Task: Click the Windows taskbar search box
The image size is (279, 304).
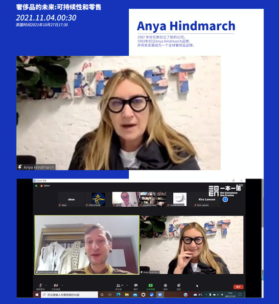Action: pyautogui.click(x=70, y=295)
